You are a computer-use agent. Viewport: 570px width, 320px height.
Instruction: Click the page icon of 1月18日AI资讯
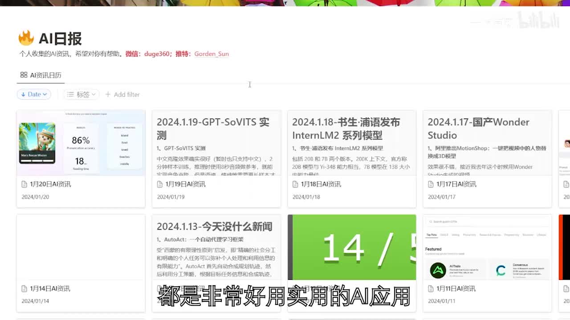coord(295,184)
